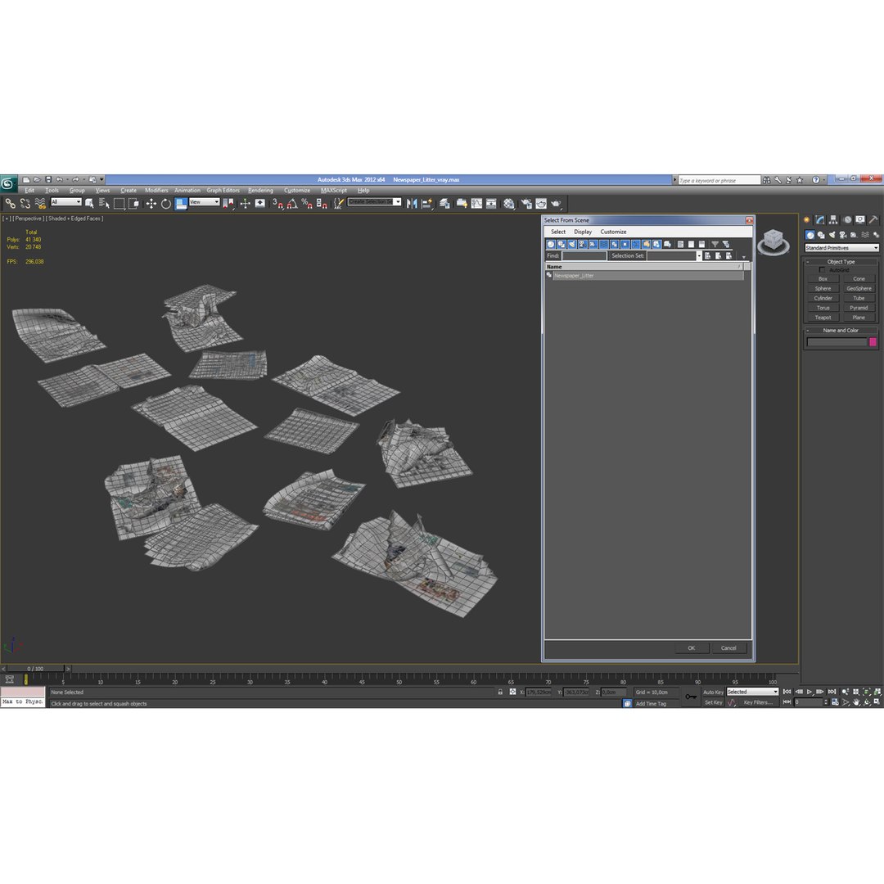The height and width of the screenshot is (884, 884).
Task: Toggle Auto Key animation mode
Action: pos(713,692)
